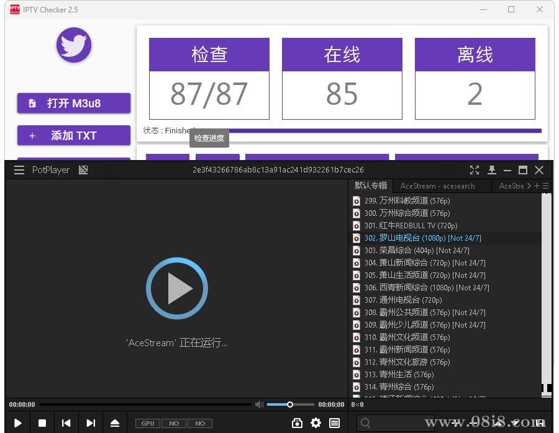Pin PotPlayer window always on top
The image size is (559, 433).
click(492, 170)
